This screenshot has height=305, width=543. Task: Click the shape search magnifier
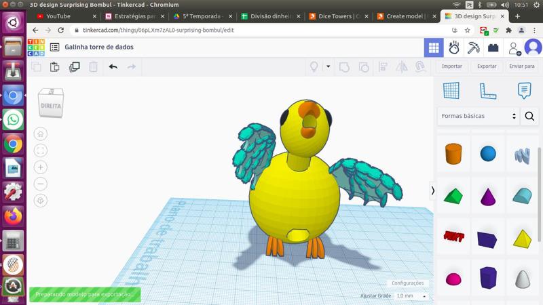[529, 116]
